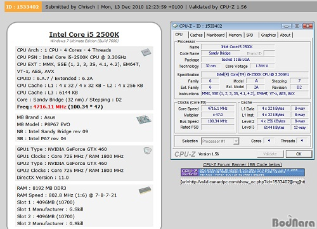Click the BB code URL text field

coord(243,182)
